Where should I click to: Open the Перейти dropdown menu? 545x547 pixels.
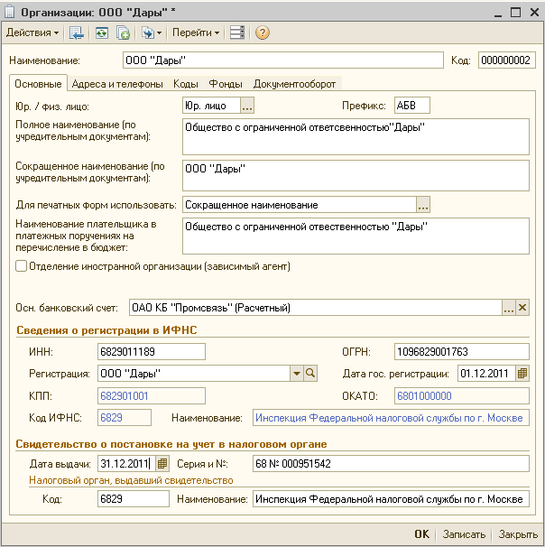pos(195,32)
